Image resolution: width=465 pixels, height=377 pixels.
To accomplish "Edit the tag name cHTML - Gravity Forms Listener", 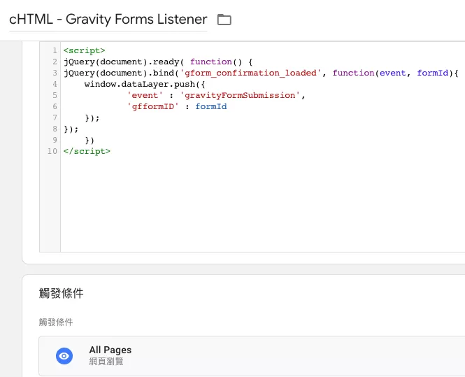I will click(108, 20).
